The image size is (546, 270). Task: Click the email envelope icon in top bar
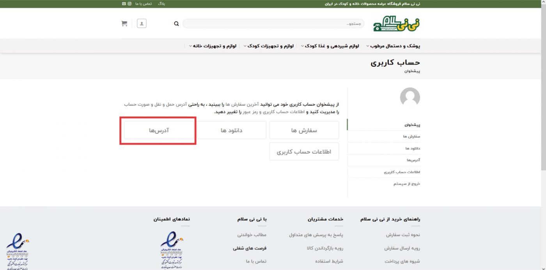click(124, 4)
